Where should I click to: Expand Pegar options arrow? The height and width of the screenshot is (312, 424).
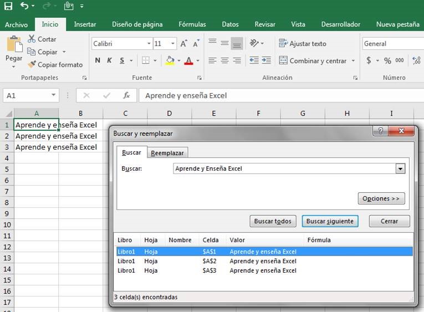coord(13,67)
